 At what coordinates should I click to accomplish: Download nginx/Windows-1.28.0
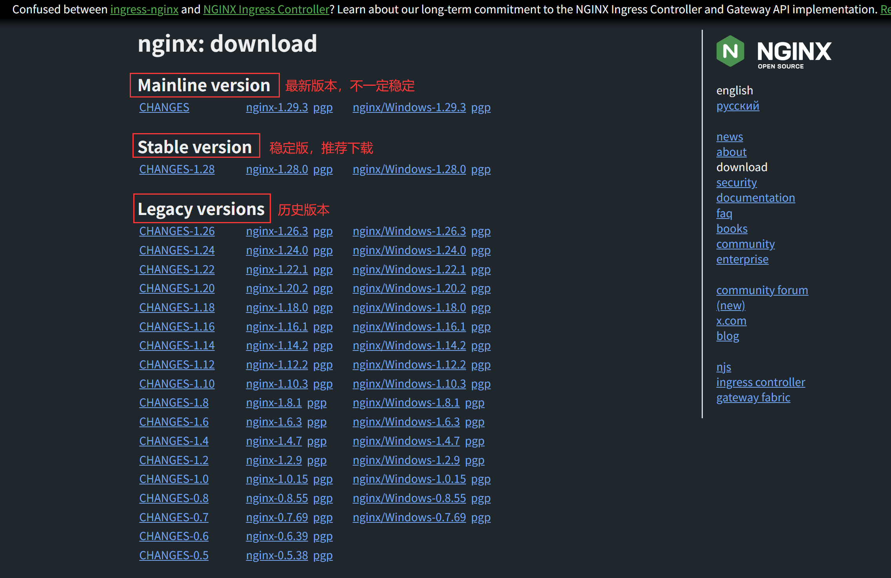409,169
